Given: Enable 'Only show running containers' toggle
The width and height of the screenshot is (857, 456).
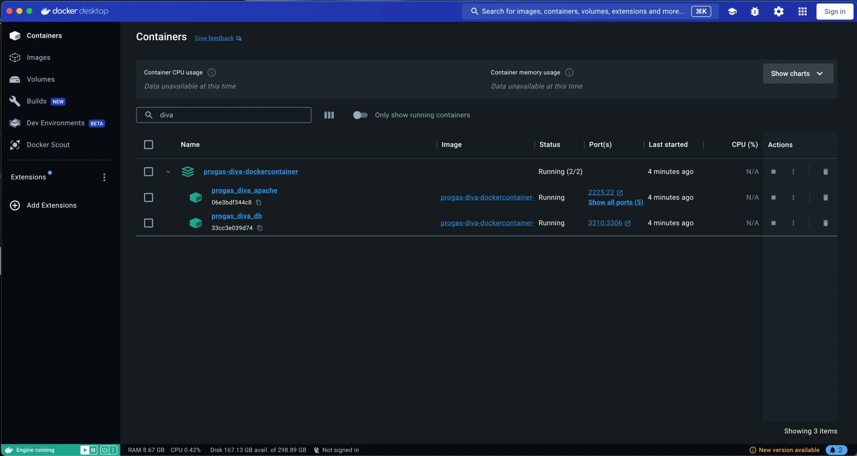Looking at the screenshot, I should click(361, 115).
